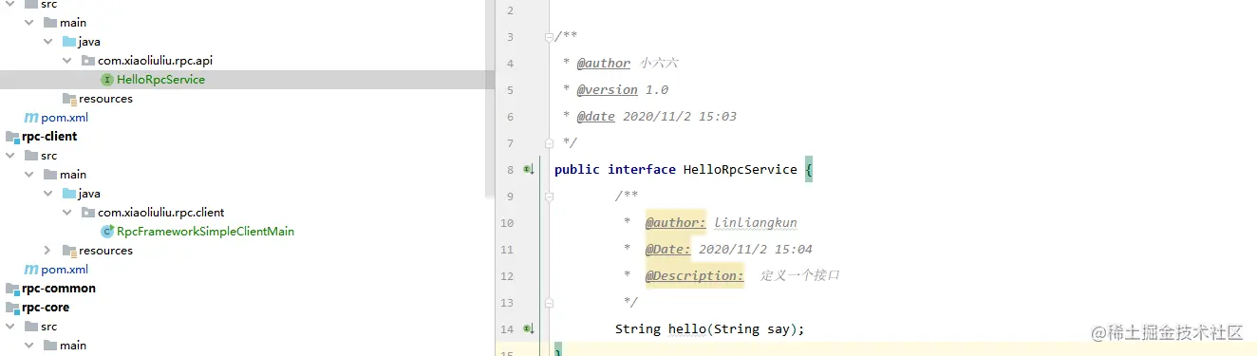This screenshot has width=1257, height=356.
Task: Open RpcFrameworkSimpleClientMain in the project tree
Action: pos(206,232)
